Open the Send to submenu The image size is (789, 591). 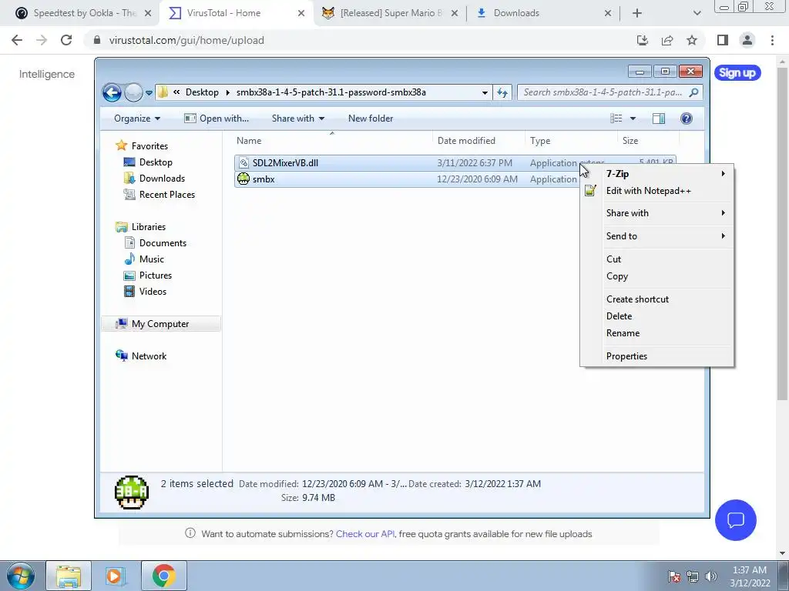pyautogui.click(x=656, y=236)
